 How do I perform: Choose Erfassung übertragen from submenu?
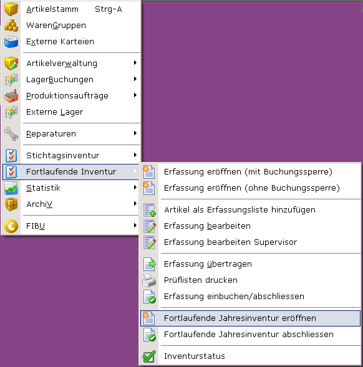point(250,264)
